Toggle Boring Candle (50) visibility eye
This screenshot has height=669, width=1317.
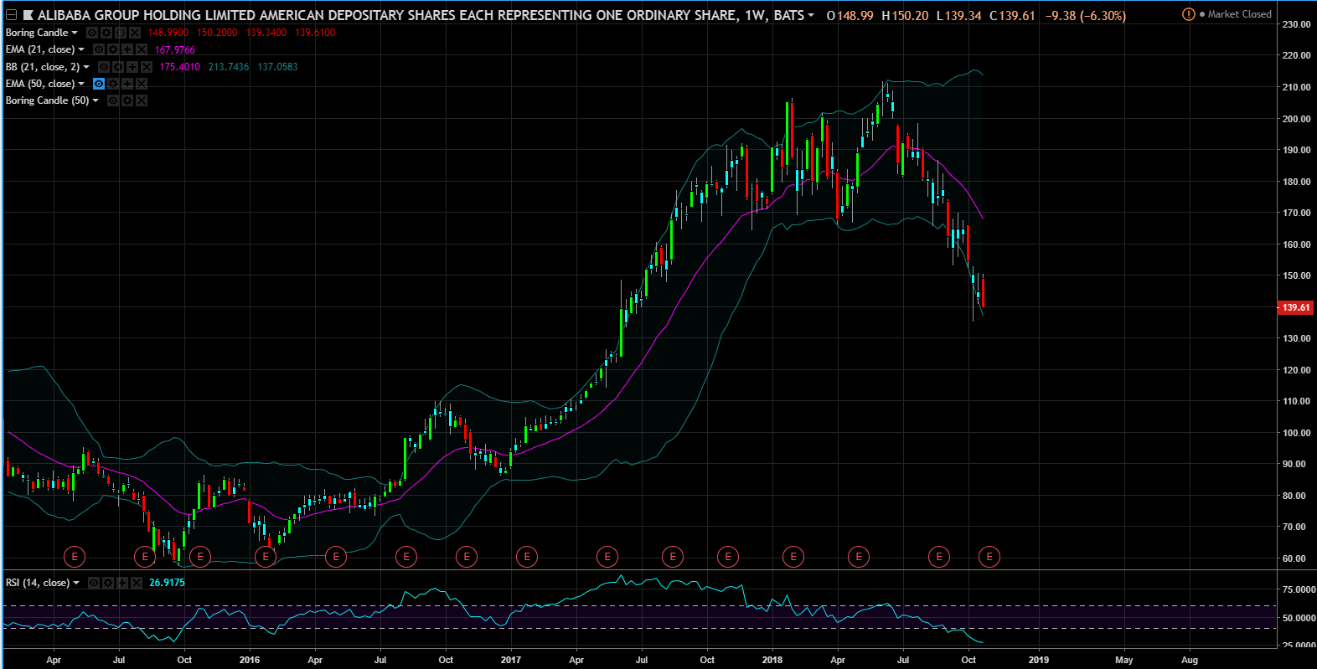pos(113,100)
